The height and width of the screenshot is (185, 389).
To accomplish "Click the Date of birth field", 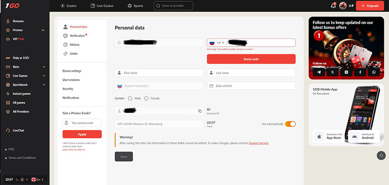I will (251, 86).
